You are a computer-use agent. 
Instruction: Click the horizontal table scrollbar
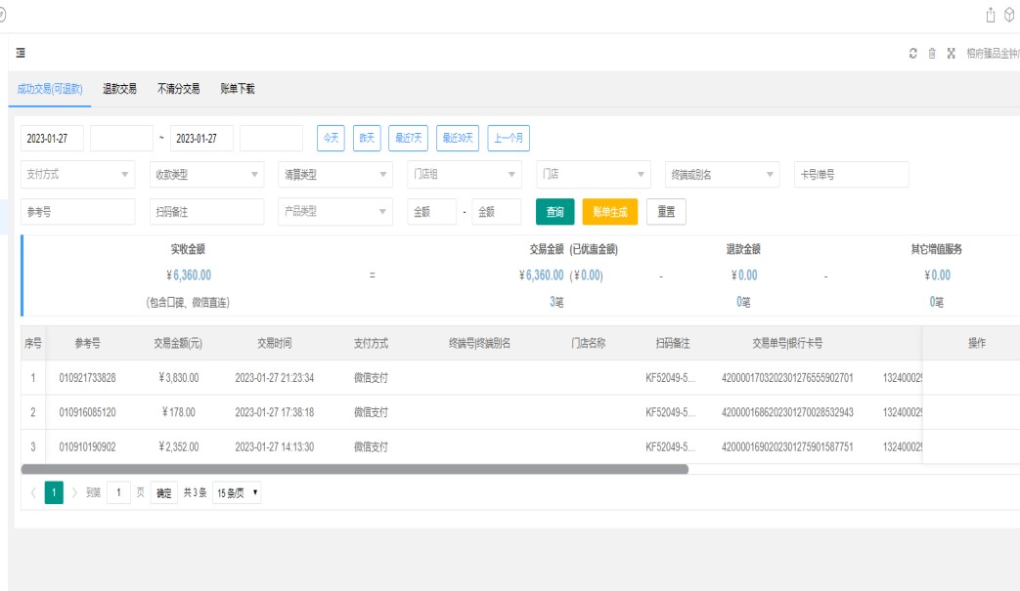click(352, 469)
